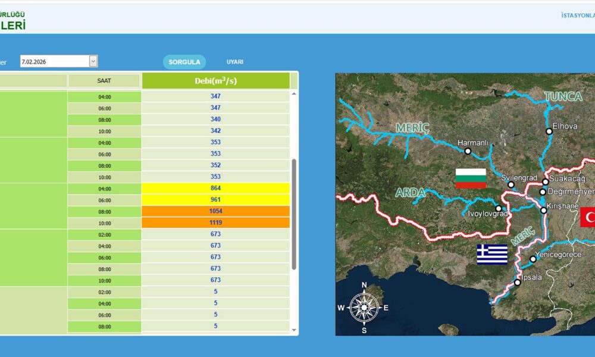The height and width of the screenshot is (357, 595).
Task: Select the İpsala station marker
Action: point(517,283)
